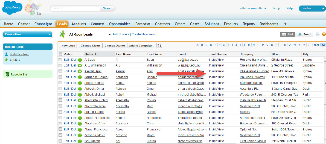326x144 pixels.
Task: Click the green add icon for Abraham, Chris
Action: [80, 124]
